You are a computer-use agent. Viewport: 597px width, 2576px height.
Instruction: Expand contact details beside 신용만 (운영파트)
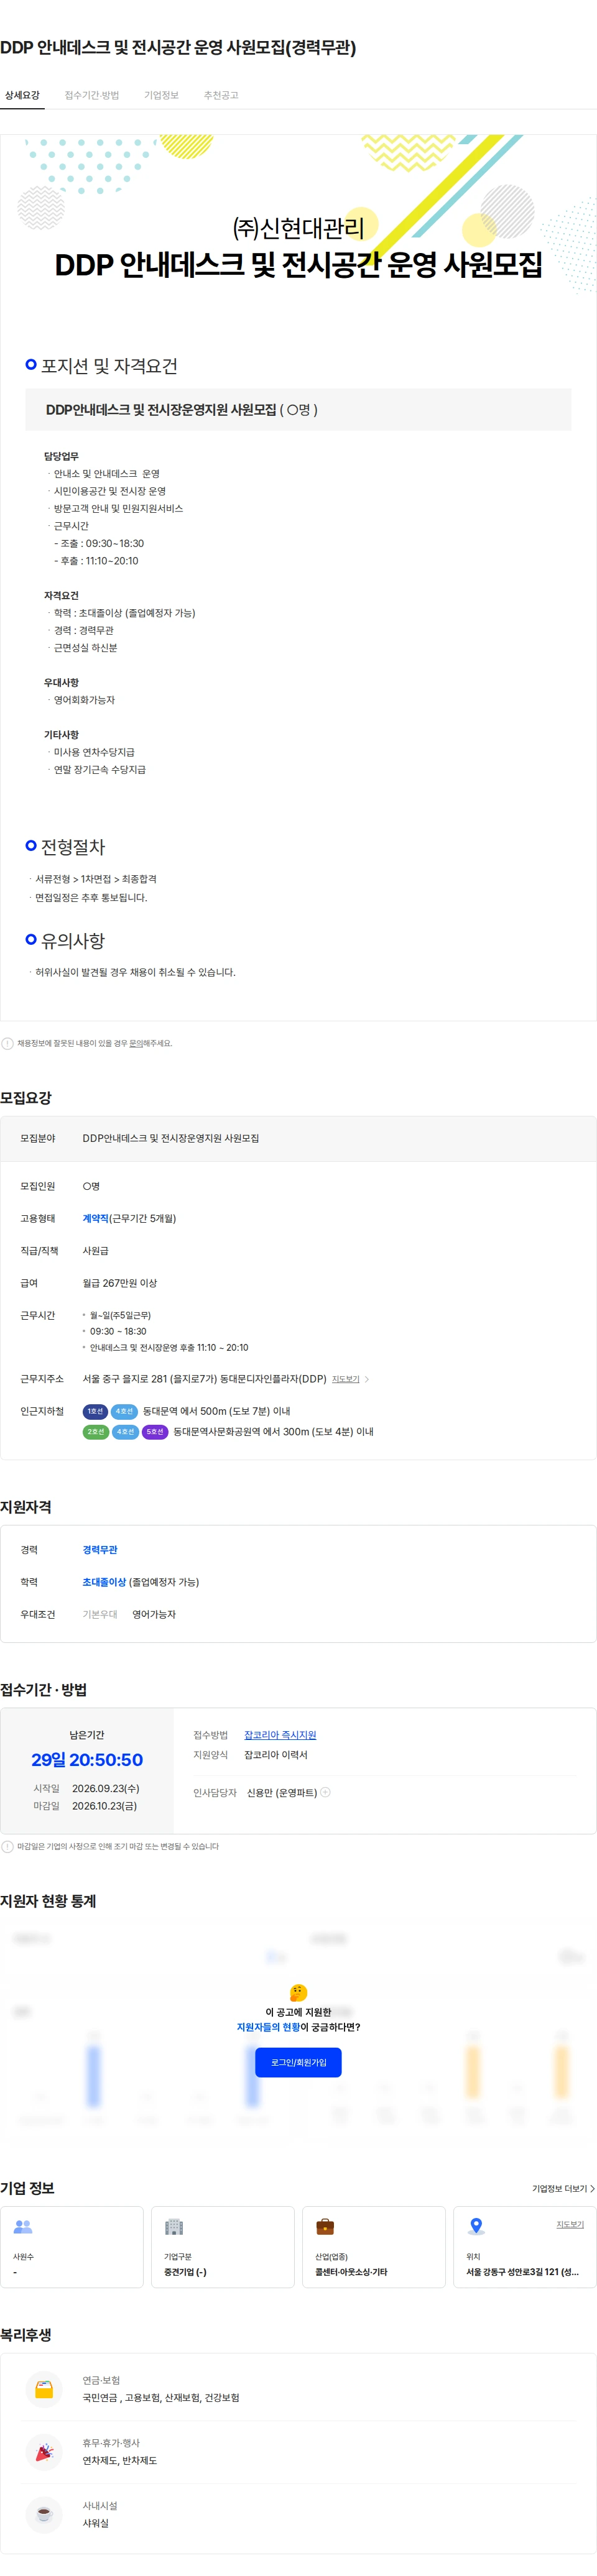[325, 1792]
